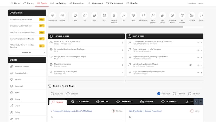Open the My Account menu
The height and width of the screenshot is (122, 216).
[x=95, y=3]
